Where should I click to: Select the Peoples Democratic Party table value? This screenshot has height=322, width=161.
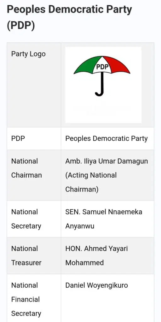pos(106,139)
